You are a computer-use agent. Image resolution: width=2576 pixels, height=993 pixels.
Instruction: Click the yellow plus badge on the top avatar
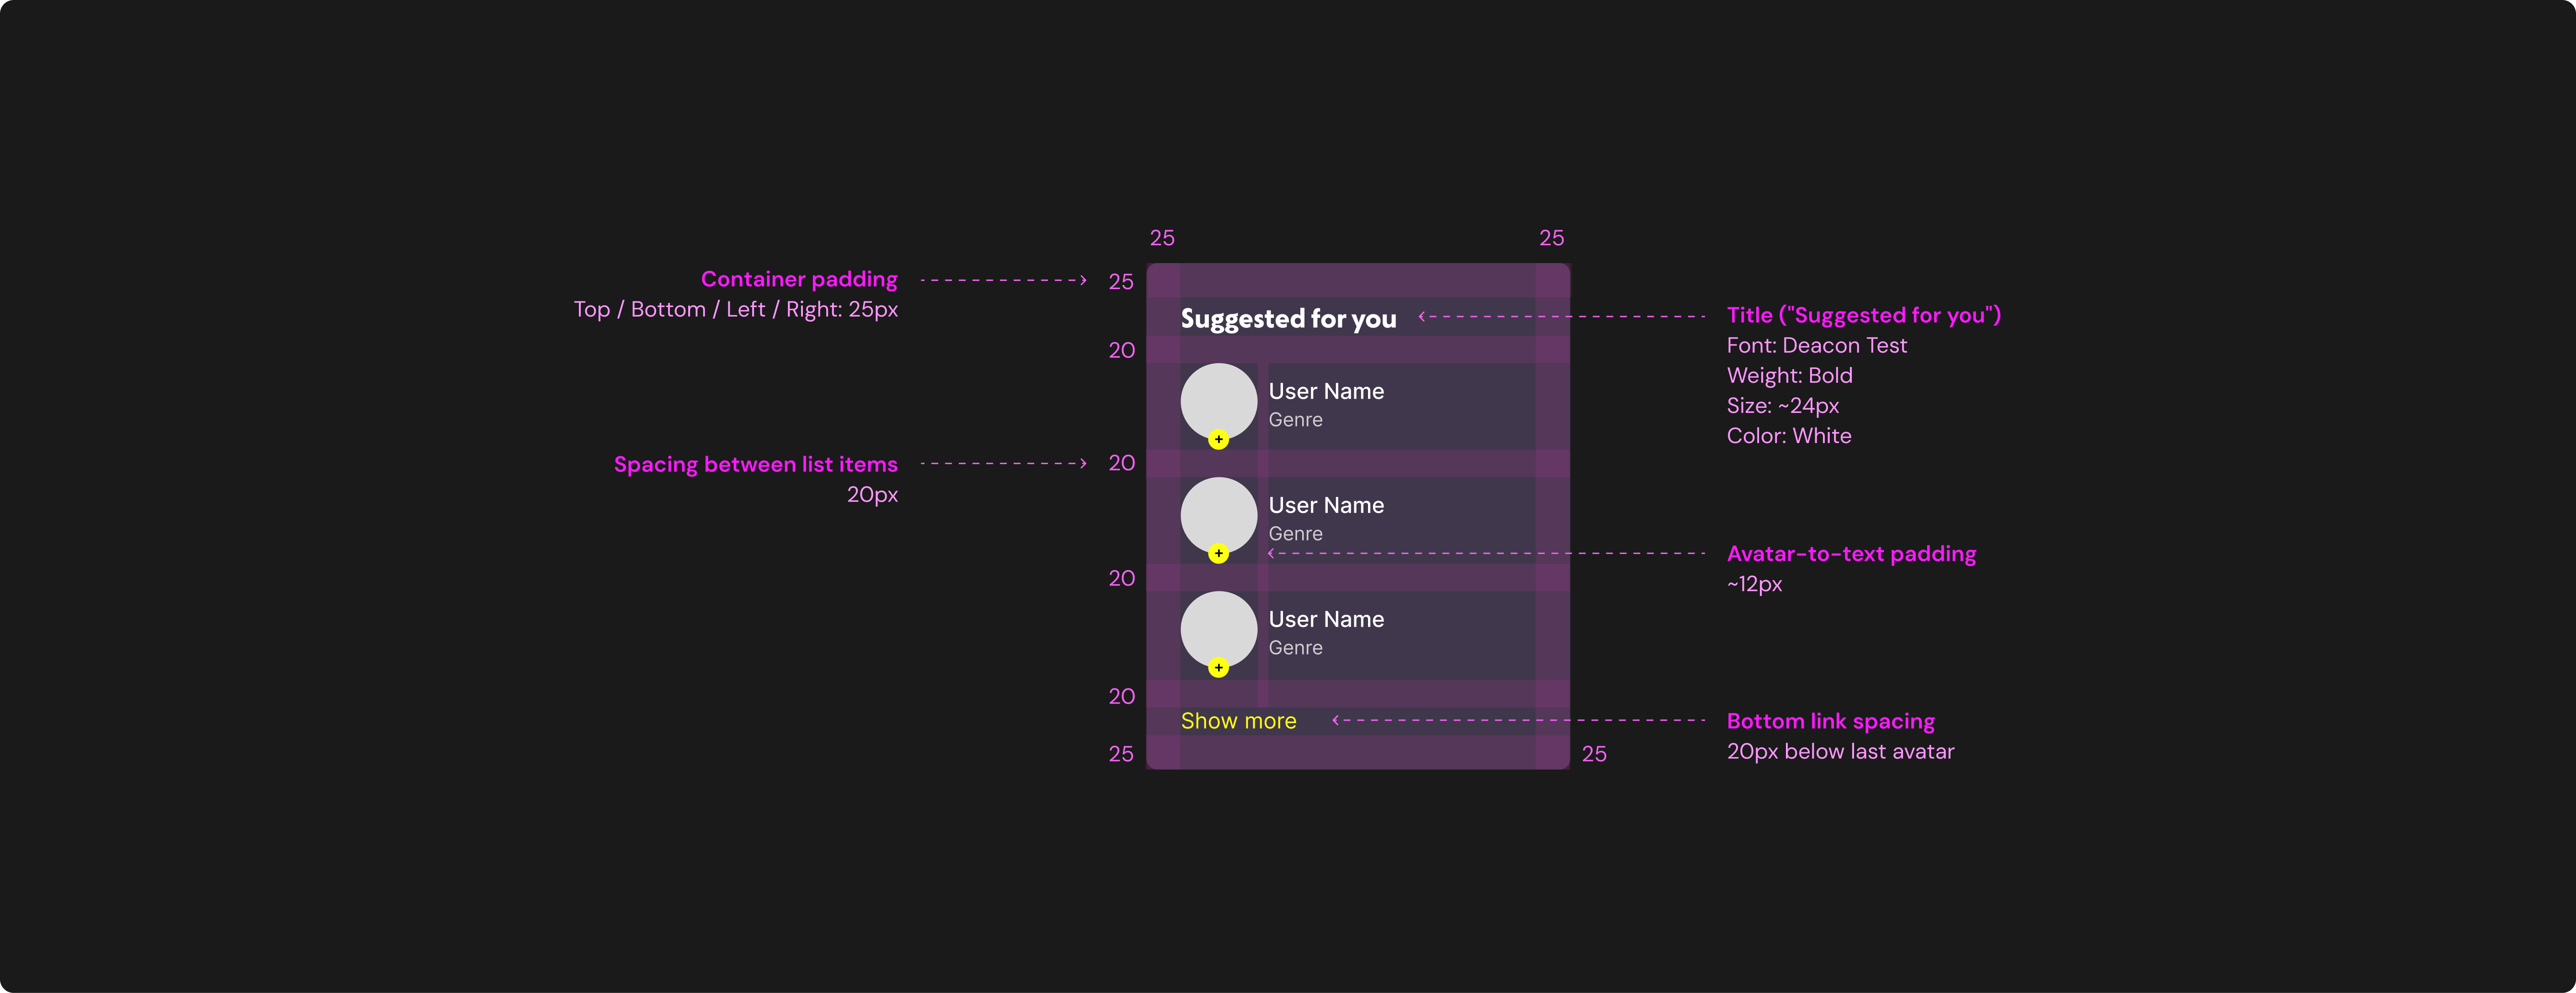pyautogui.click(x=1218, y=439)
